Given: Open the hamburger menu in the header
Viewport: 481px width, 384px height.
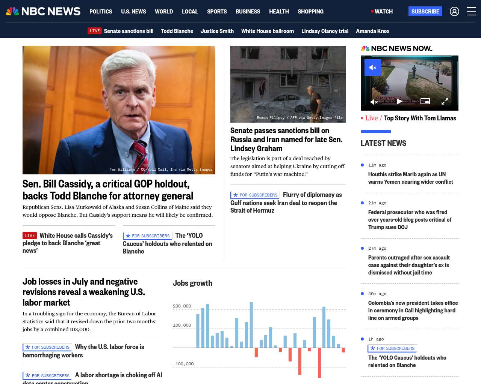Looking at the screenshot, I should pyautogui.click(x=471, y=12).
